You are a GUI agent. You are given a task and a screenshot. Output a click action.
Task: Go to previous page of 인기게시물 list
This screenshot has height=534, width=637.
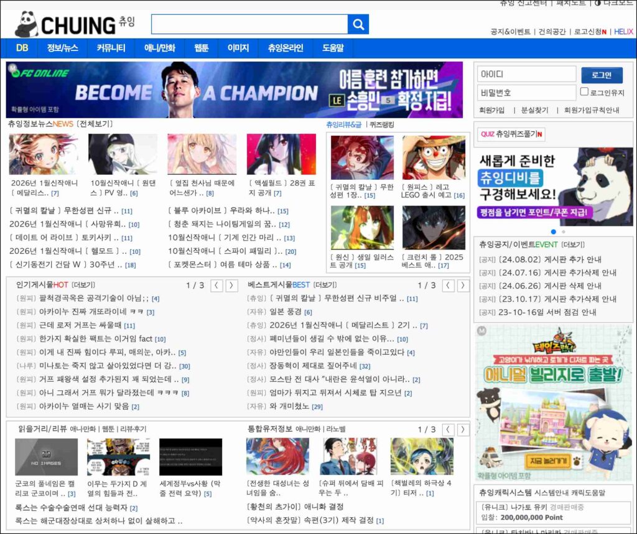pos(216,285)
